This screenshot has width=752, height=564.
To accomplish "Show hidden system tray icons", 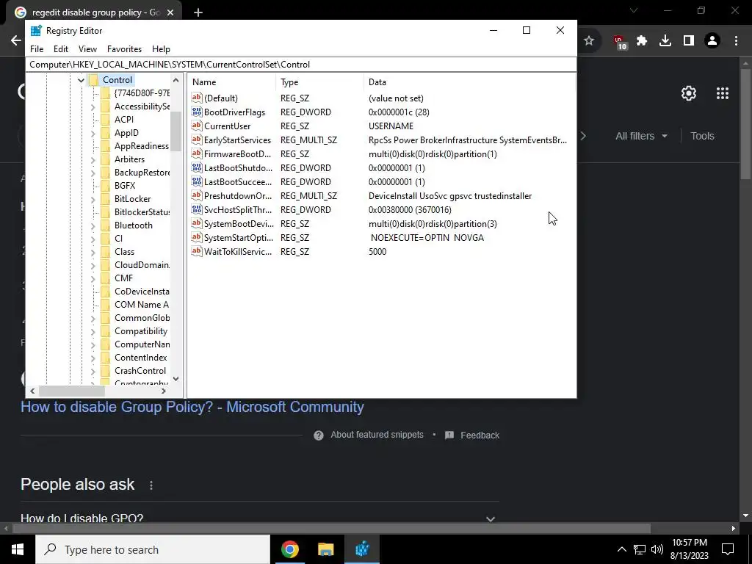I will click(x=621, y=549).
